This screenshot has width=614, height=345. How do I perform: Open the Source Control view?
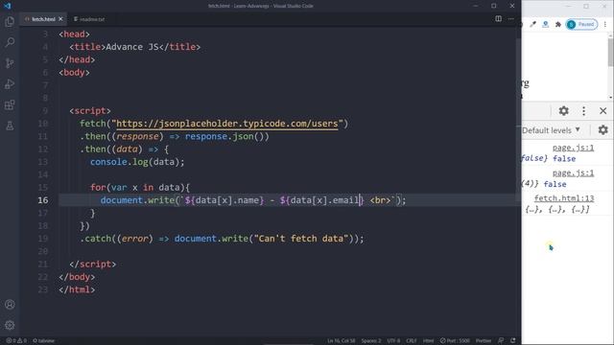click(10, 63)
